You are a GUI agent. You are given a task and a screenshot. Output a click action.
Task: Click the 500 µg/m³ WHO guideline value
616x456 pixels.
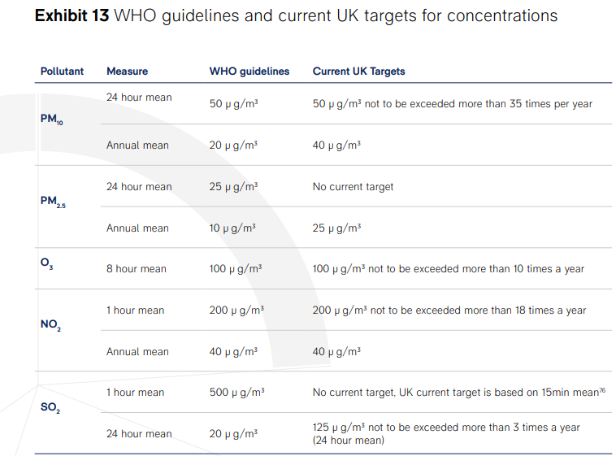coord(237,393)
